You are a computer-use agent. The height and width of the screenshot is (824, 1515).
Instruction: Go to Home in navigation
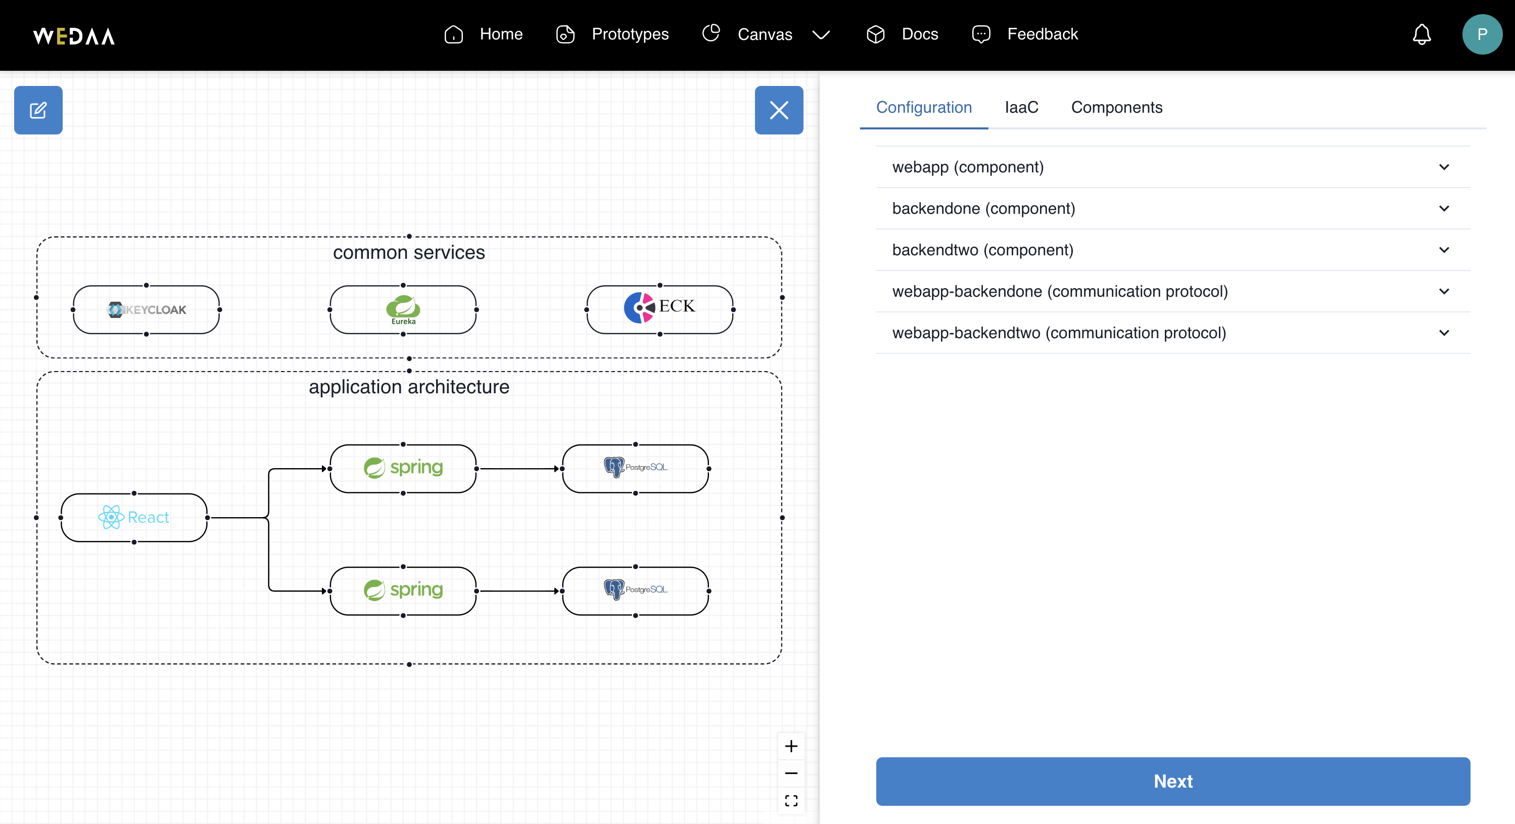[501, 34]
